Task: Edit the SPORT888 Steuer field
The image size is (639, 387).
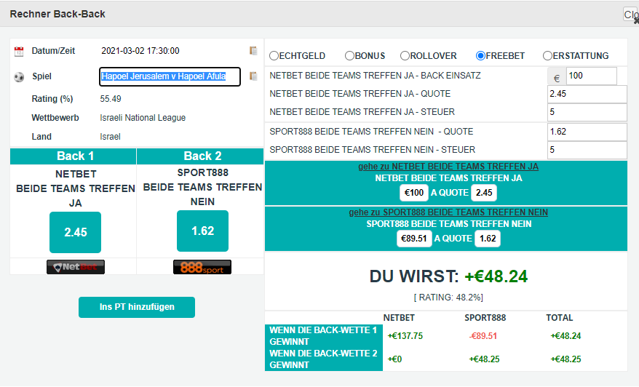Action: [x=587, y=150]
